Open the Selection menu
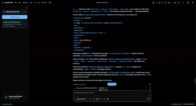This screenshot has height=106, width=196. click(25, 3)
